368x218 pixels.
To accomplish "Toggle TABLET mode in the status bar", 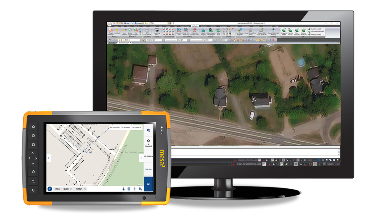I will (337, 164).
